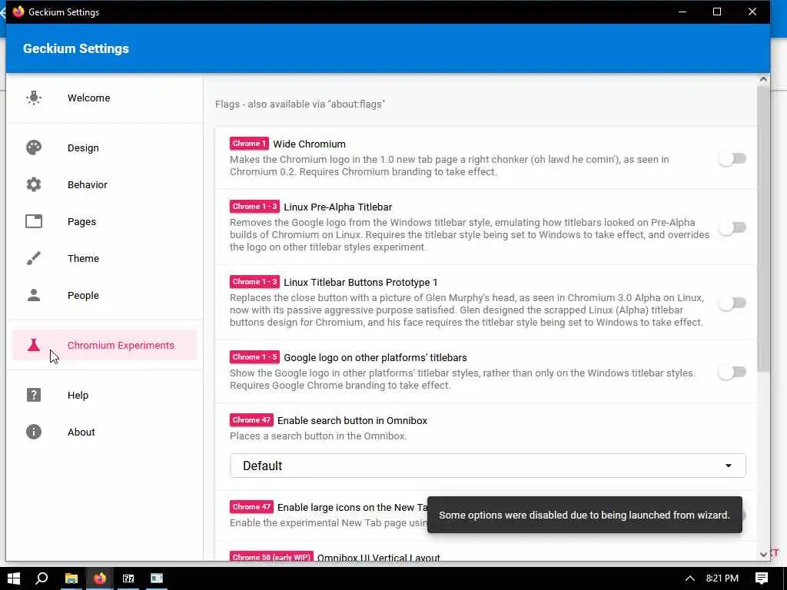Click the Chrome 1 - 3 badge on Linux Pre-Alpha Titlebar

[x=254, y=206]
